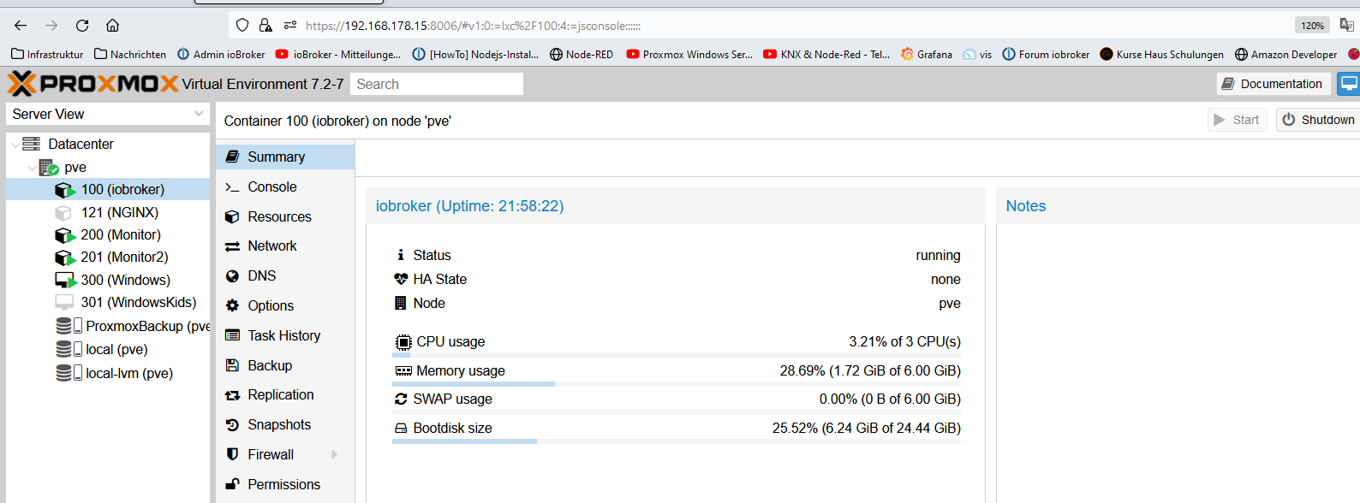Click the DNS globe icon
This screenshot has width=1360, height=503.
(x=232, y=275)
